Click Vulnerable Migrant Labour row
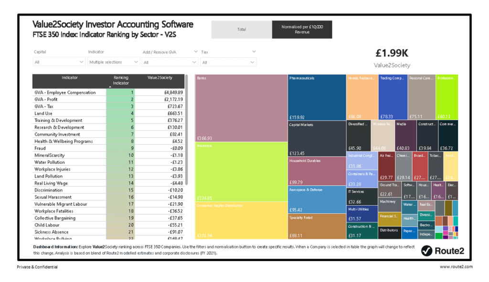489x282 pixels. (x=108, y=204)
